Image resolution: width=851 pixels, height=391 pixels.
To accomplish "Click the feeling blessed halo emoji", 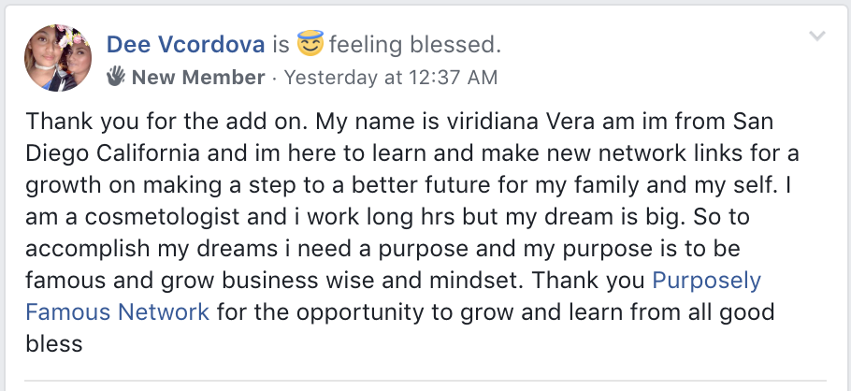I will pos(310,43).
